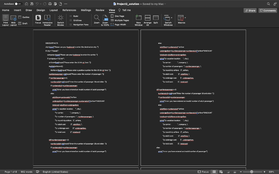Open the References tab
This screenshot has height=174, width=279.
point(69,10)
